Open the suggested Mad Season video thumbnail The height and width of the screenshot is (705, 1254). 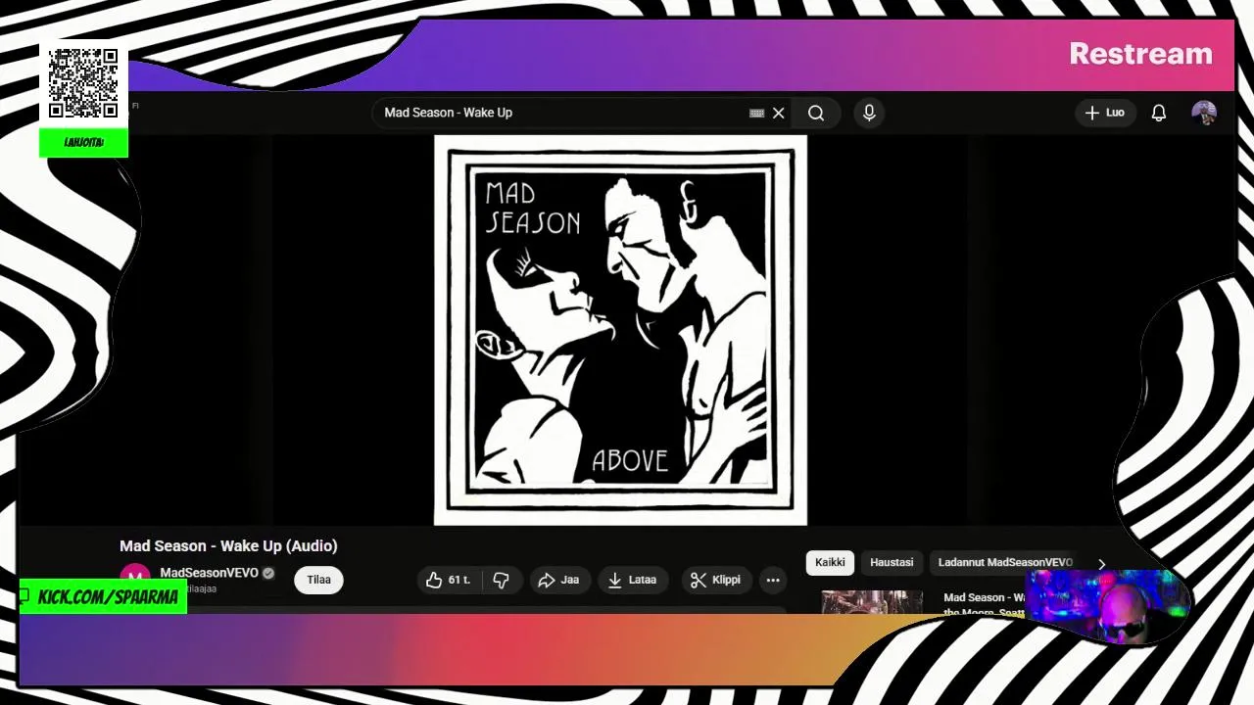[x=872, y=602]
